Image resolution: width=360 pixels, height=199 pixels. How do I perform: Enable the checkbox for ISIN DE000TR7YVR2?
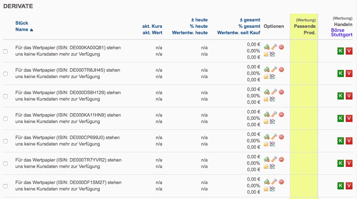pyautogui.click(x=5, y=163)
